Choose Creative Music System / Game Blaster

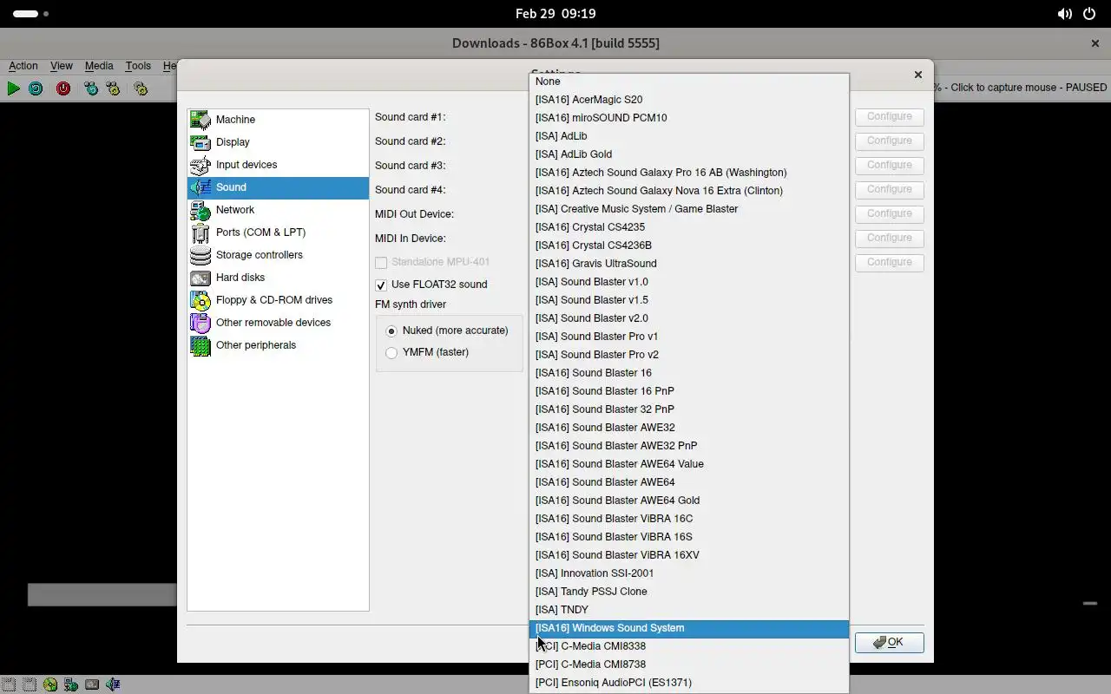(689, 209)
